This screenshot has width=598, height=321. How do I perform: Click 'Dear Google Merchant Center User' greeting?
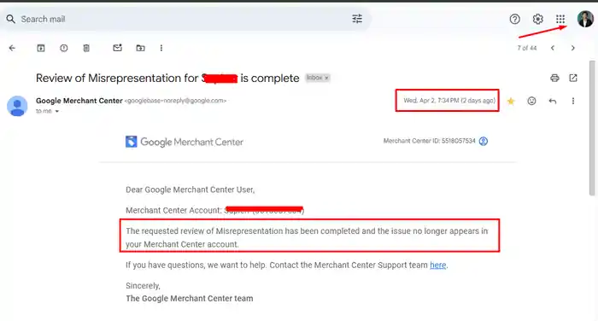[190, 190]
